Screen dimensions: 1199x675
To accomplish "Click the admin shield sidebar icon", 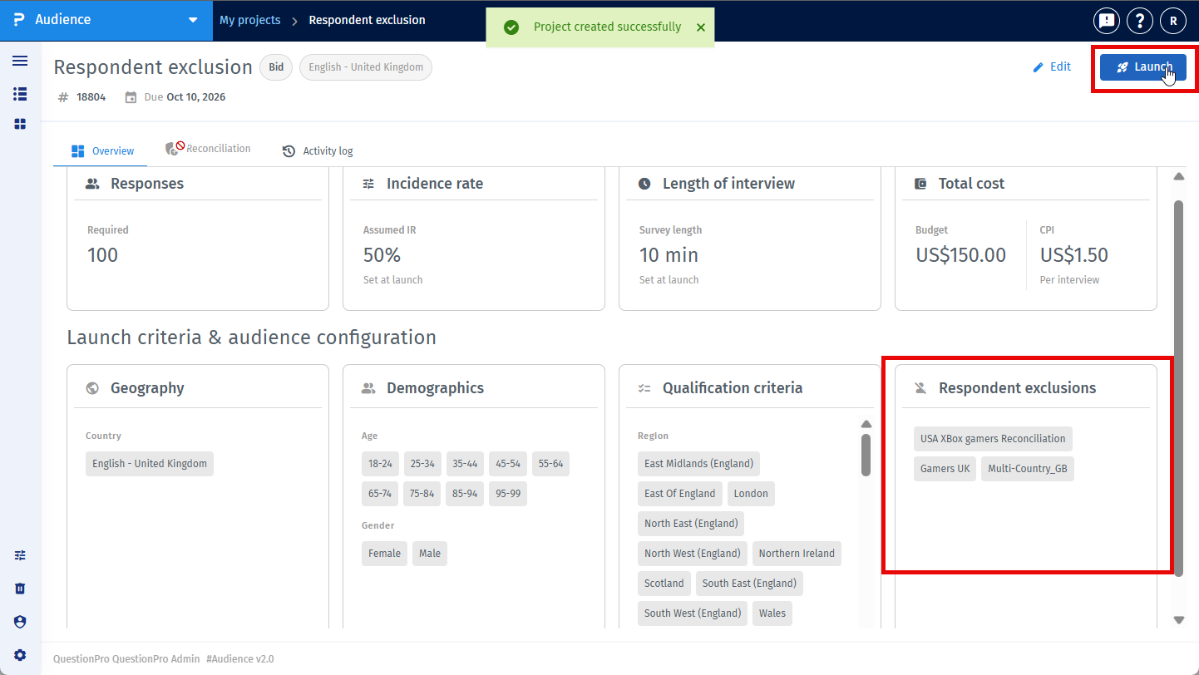I will [x=20, y=622].
